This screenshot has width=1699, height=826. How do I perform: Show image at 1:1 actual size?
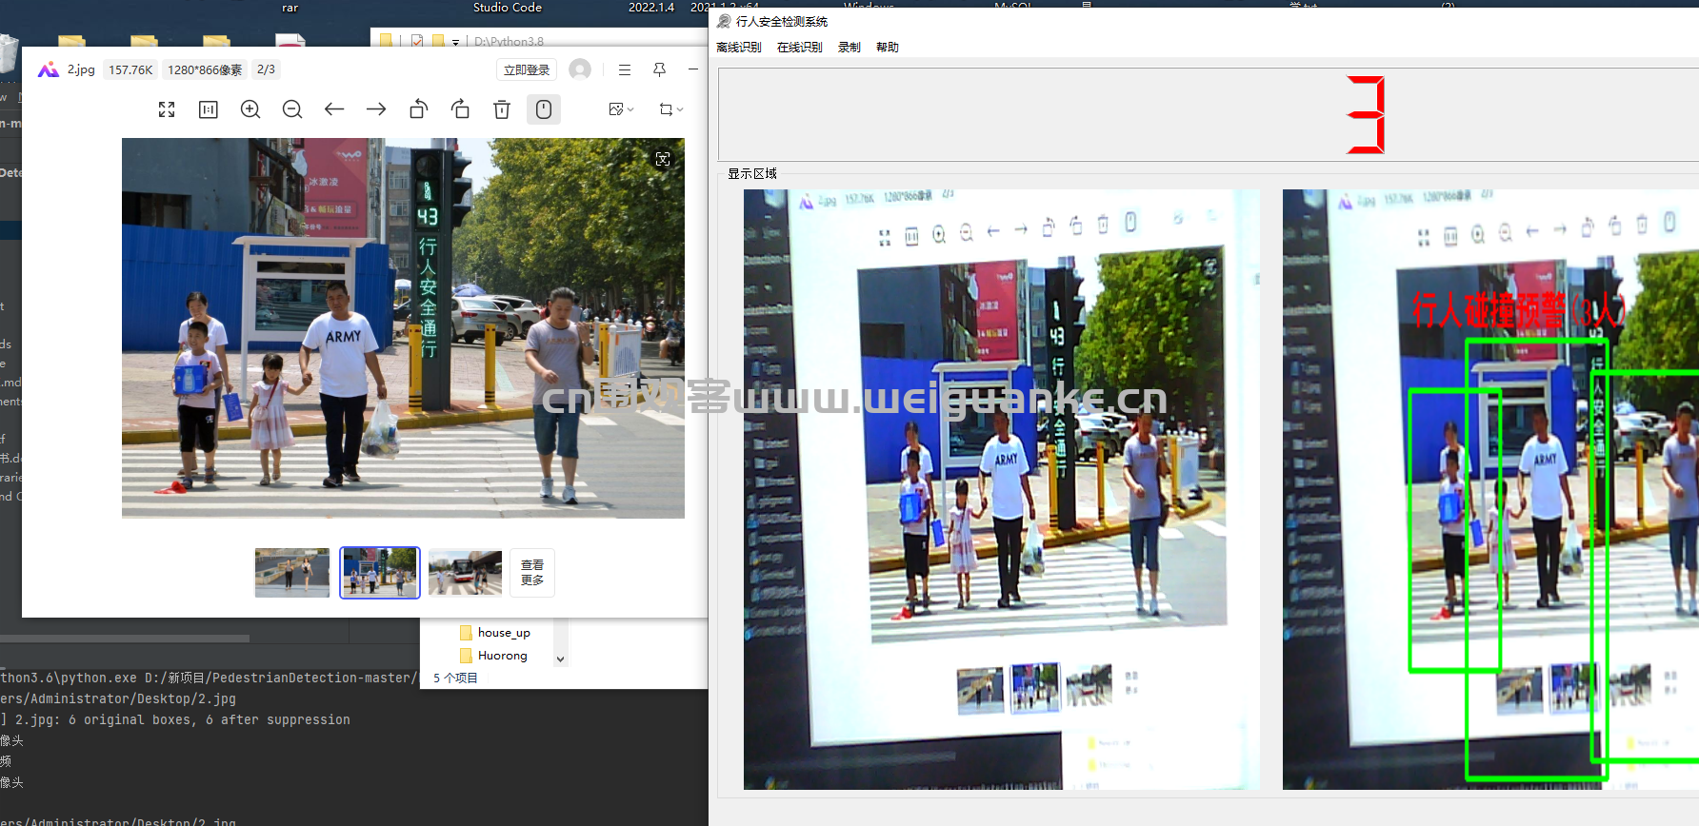[209, 109]
